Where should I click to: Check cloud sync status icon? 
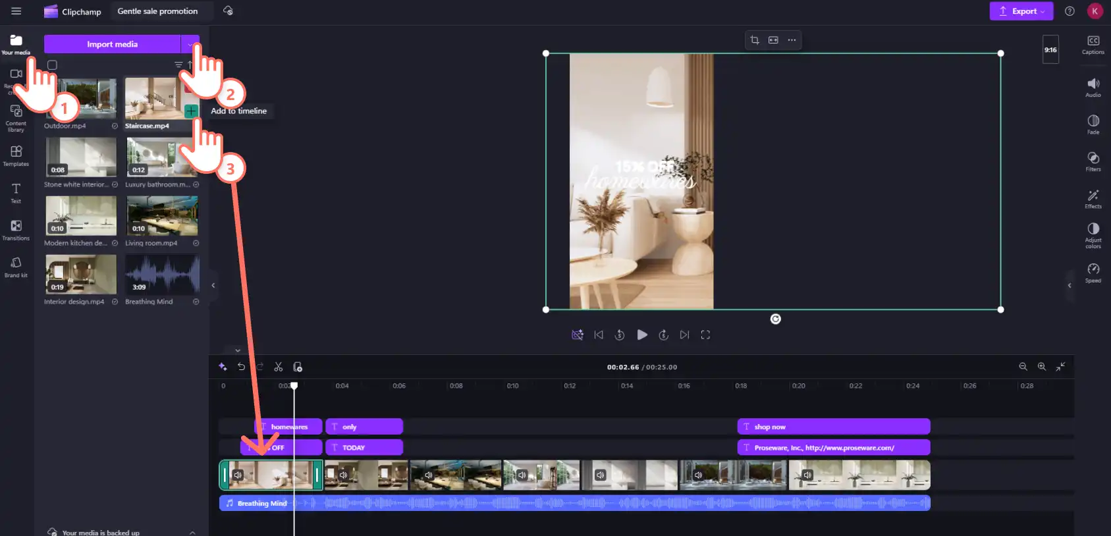(x=228, y=11)
